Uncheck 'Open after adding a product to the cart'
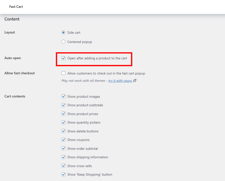225x181 pixels. tap(63, 58)
